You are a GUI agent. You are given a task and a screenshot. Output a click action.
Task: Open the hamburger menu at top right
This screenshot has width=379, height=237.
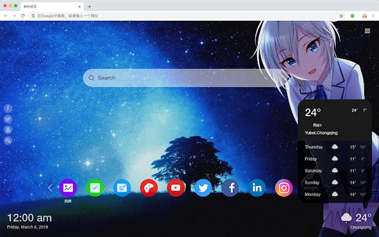(367, 31)
